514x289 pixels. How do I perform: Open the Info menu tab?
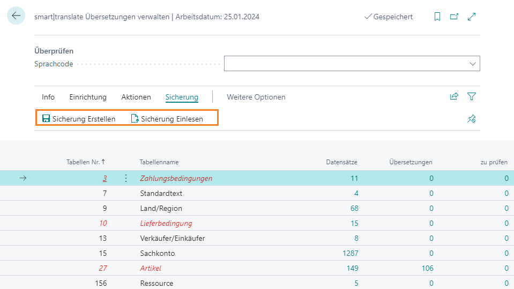point(48,97)
